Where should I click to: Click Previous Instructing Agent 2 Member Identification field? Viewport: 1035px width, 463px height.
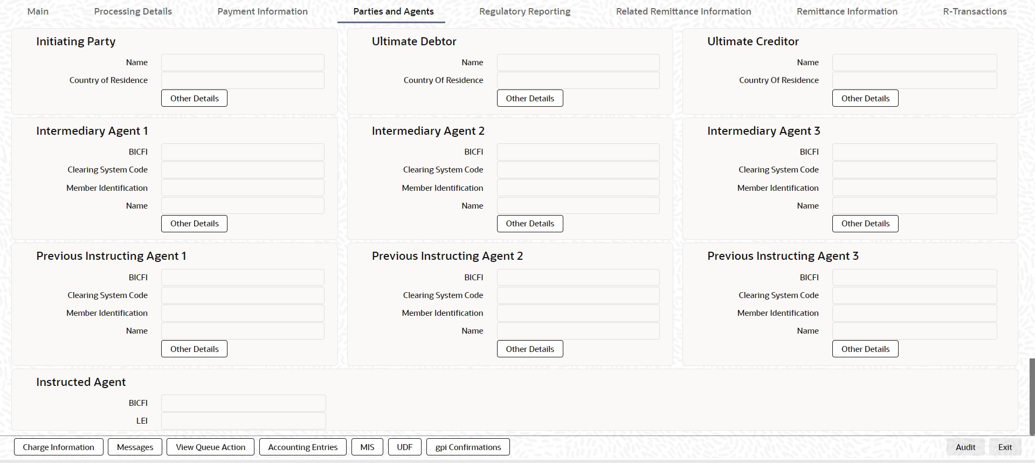pyautogui.click(x=578, y=313)
